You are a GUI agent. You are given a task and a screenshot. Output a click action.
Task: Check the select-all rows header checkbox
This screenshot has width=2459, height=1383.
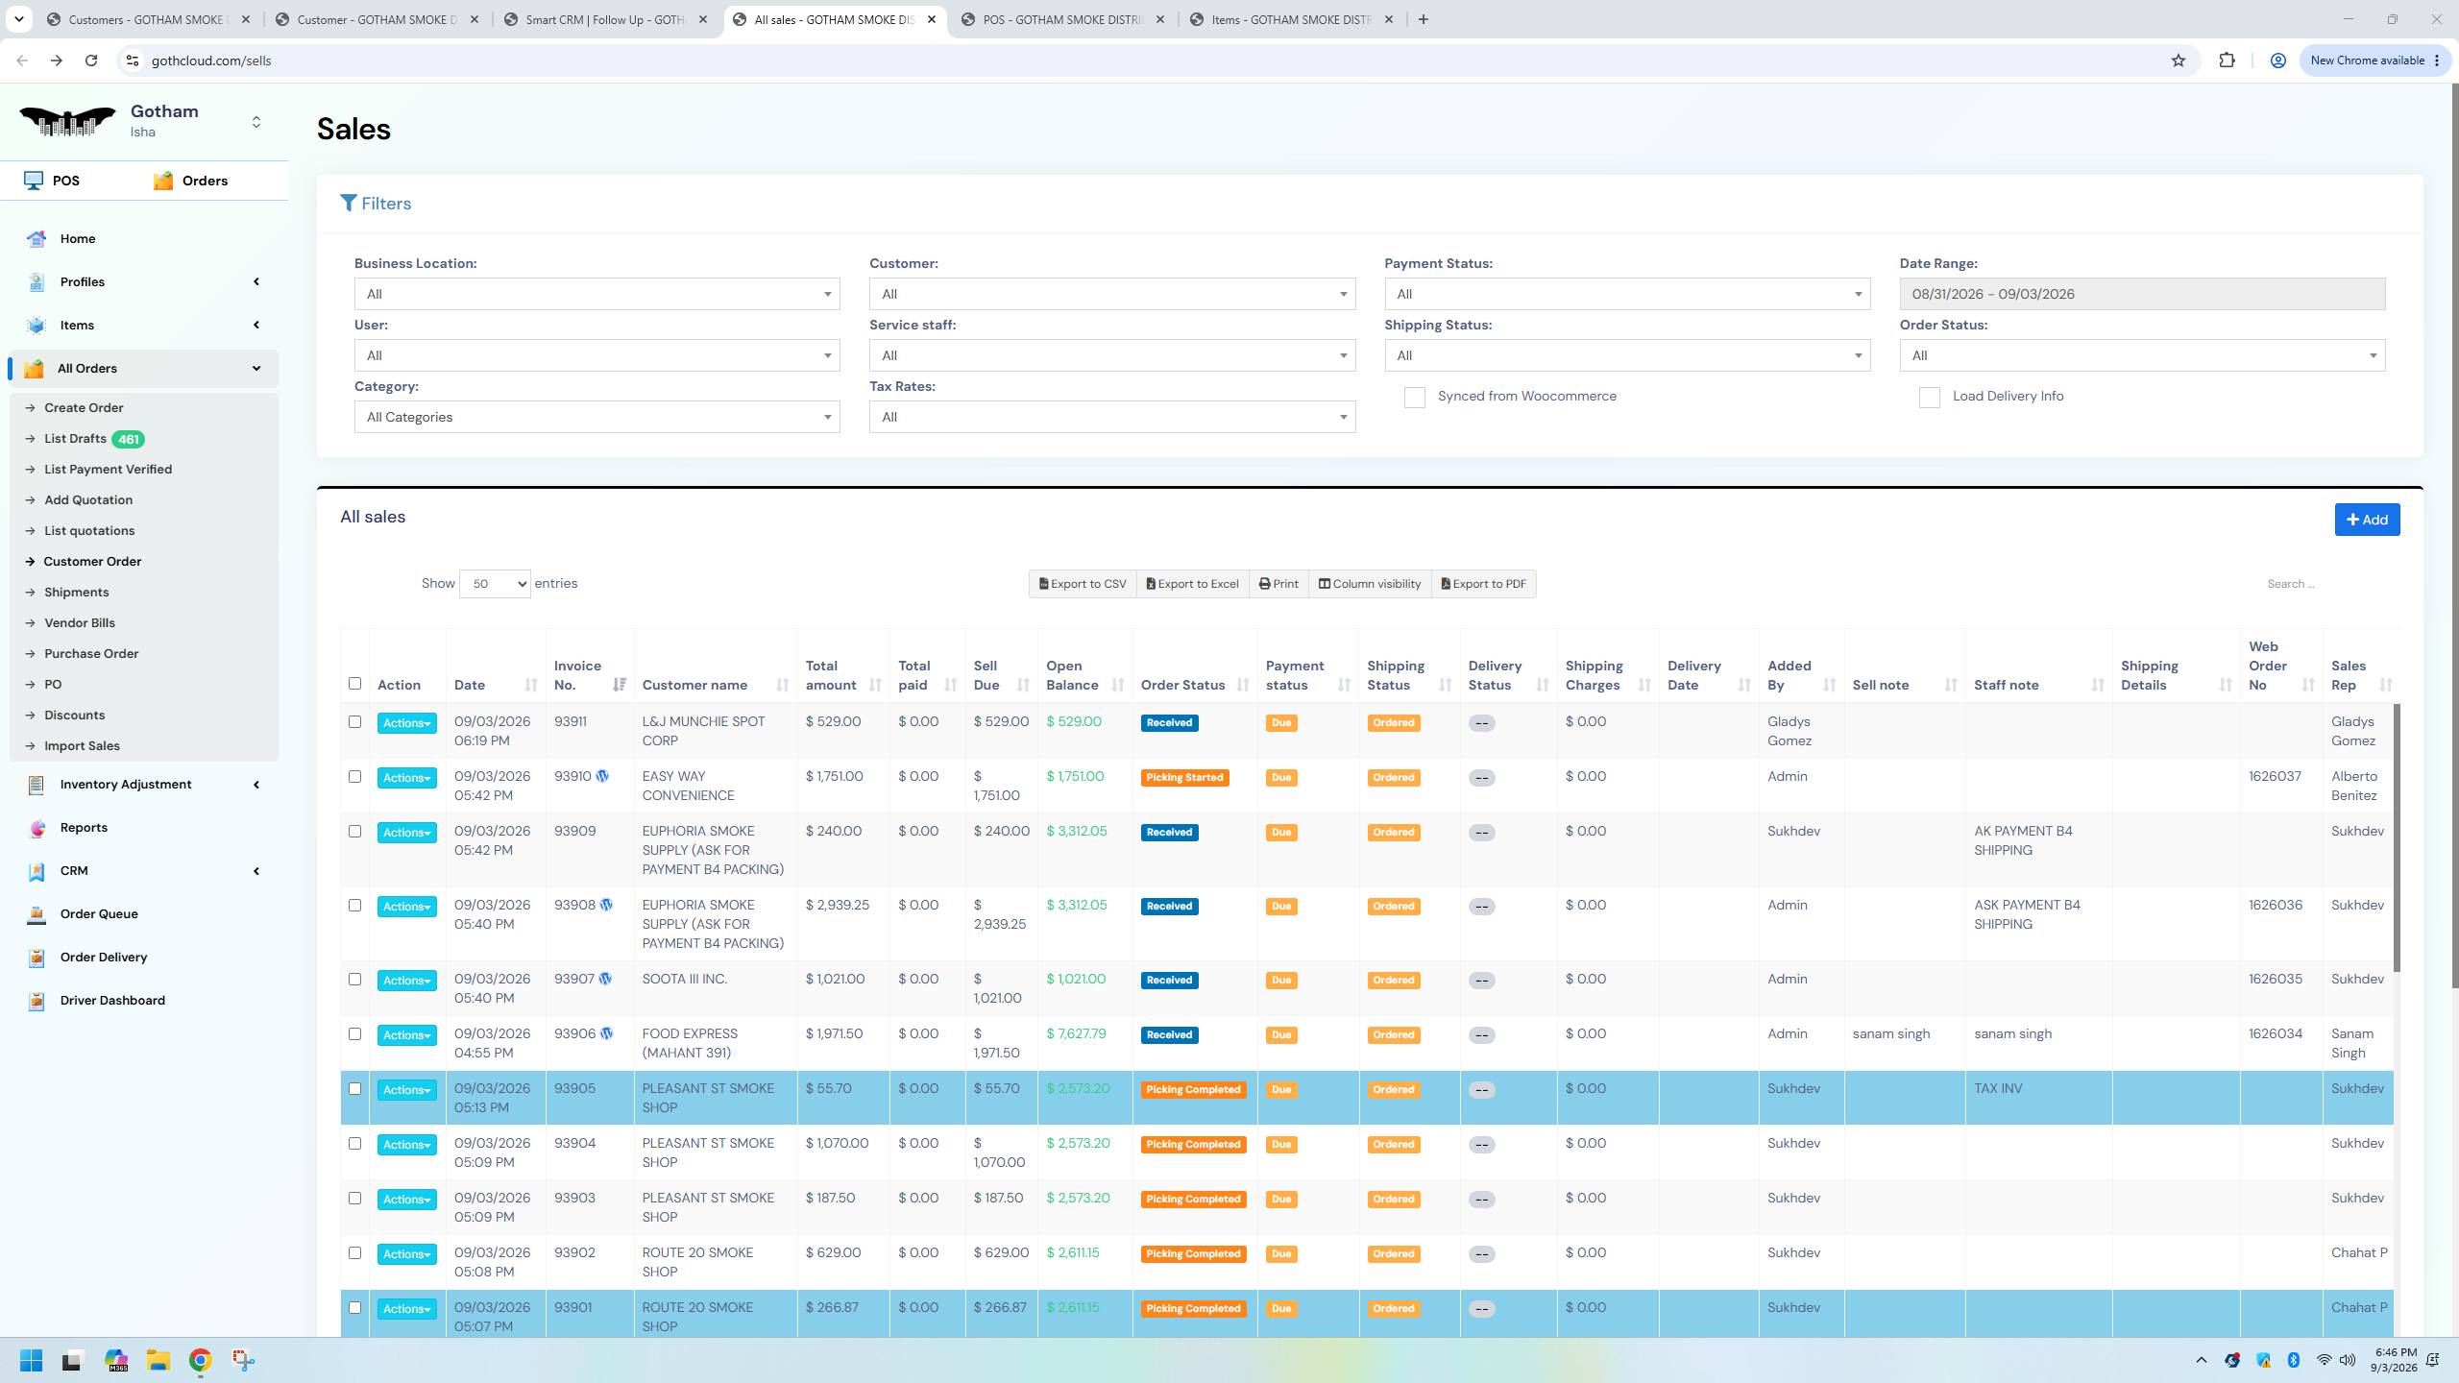point(354,684)
